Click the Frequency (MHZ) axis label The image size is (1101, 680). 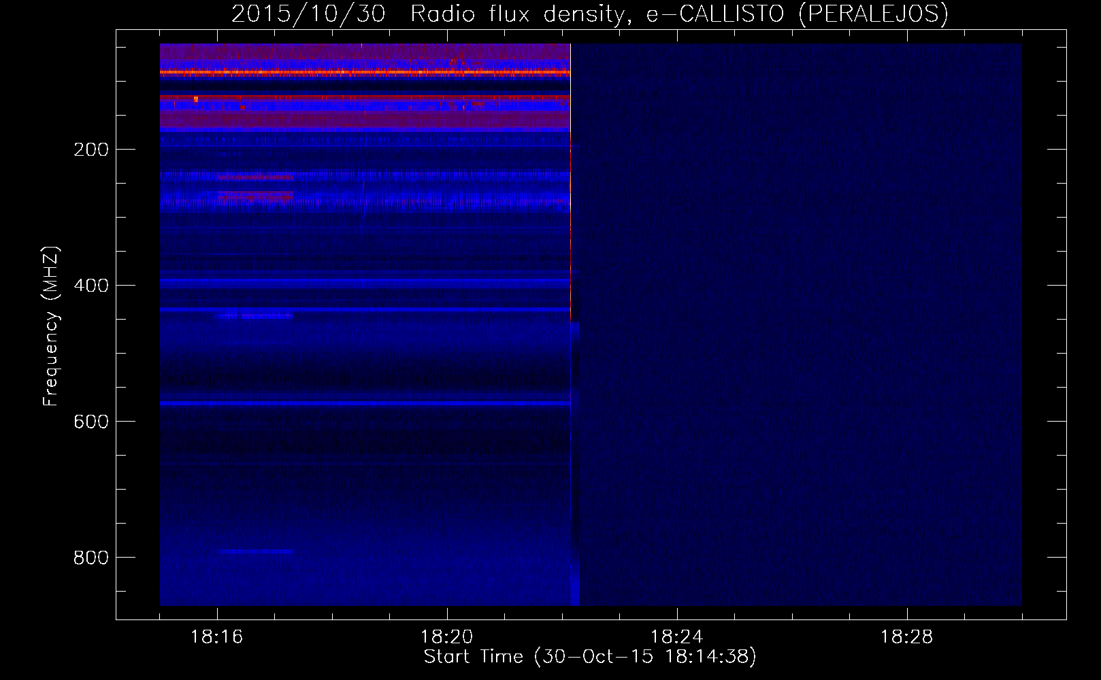51,326
